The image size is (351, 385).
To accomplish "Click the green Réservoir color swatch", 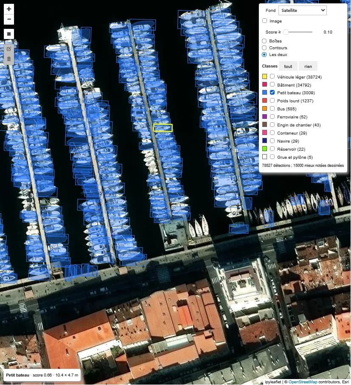I will coord(264,149).
